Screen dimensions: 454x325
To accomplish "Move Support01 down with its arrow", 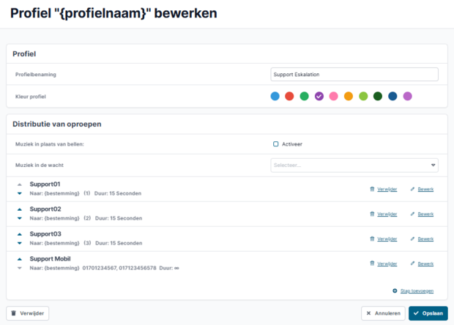I will tap(19, 193).
